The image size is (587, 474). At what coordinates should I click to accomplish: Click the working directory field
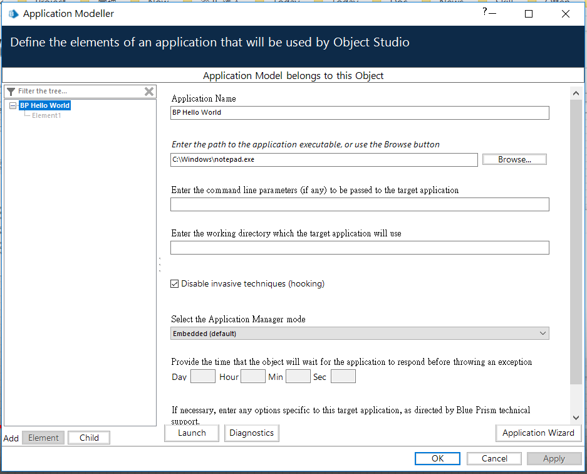click(x=360, y=248)
